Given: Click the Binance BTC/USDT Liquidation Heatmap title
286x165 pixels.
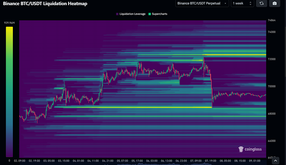Looking at the screenshot, I should [x=45, y=3].
